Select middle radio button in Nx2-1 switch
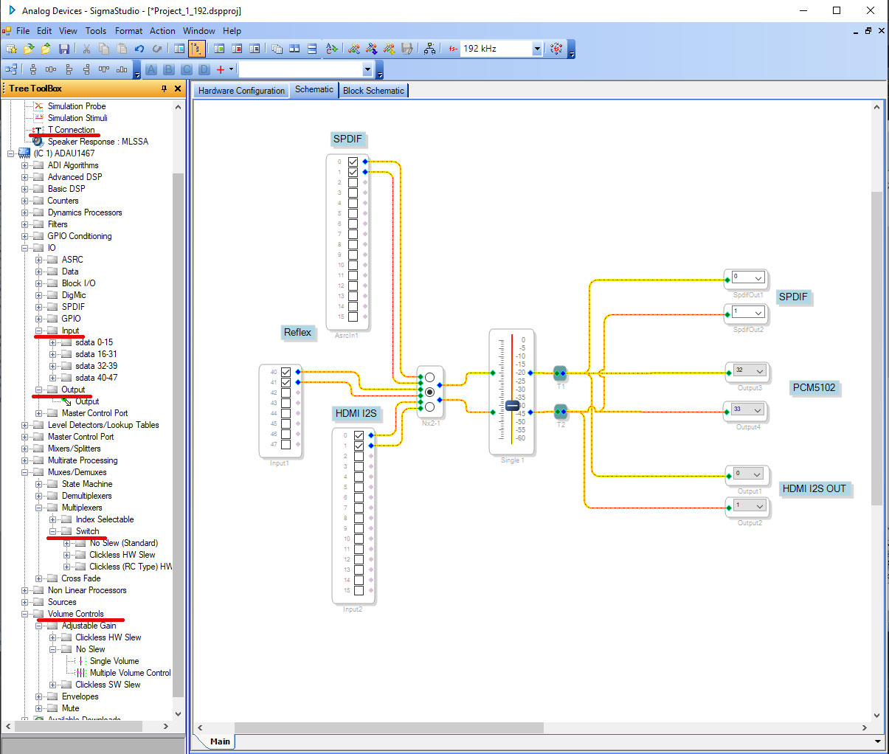Image resolution: width=889 pixels, height=754 pixels. 429,392
